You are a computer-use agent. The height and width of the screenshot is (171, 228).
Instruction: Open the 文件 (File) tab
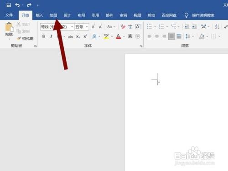pos(9,15)
